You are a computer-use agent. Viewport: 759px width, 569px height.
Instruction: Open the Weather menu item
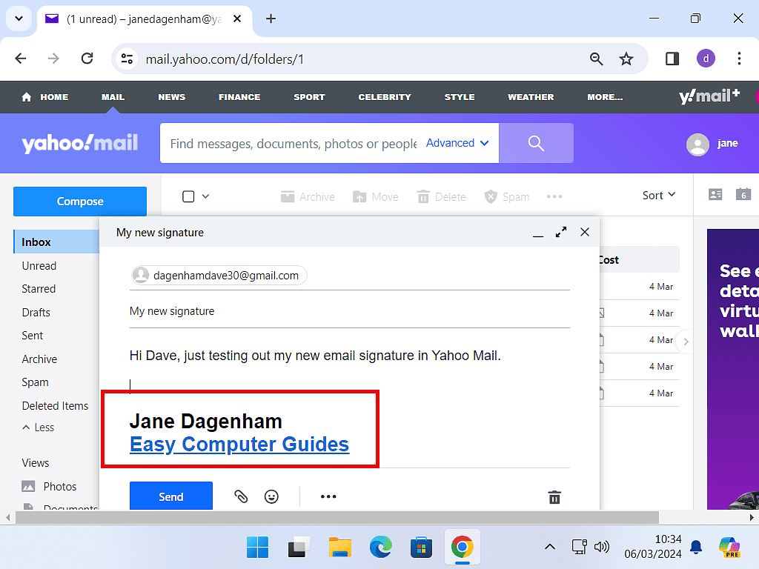(x=531, y=97)
